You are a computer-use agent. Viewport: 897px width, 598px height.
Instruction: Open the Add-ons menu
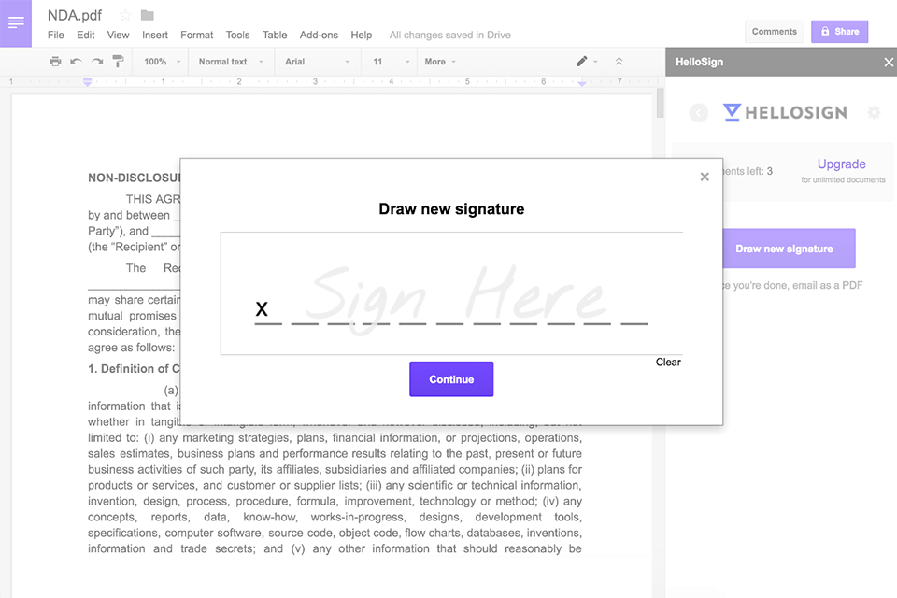[x=319, y=35]
